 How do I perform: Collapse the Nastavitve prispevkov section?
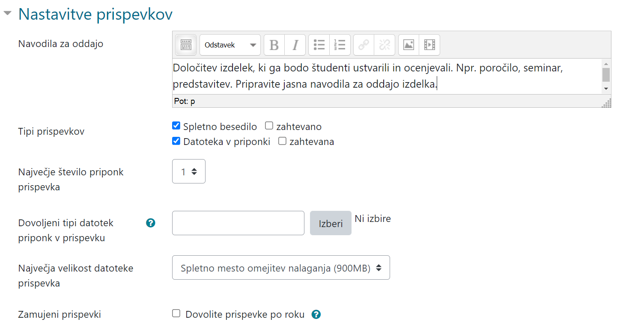tap(7, 13)
